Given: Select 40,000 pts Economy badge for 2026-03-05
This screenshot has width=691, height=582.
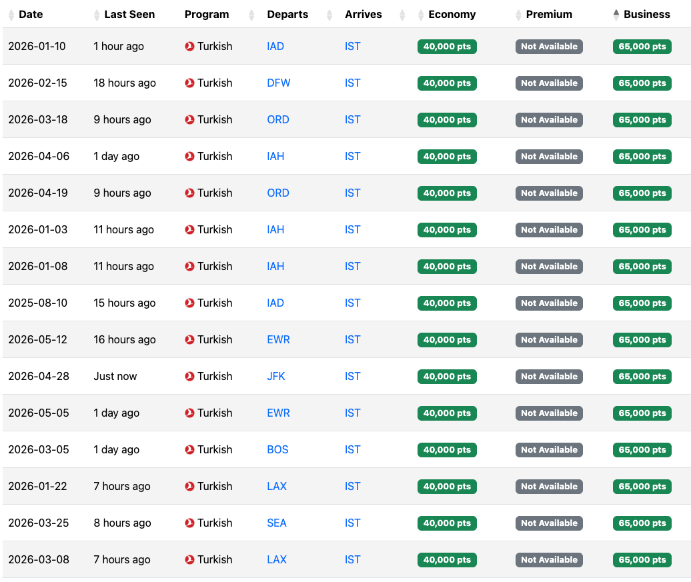Looking at the screenshot, I should tap(447, 449).
